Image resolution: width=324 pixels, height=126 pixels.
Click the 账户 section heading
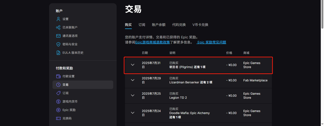(59, 11)
